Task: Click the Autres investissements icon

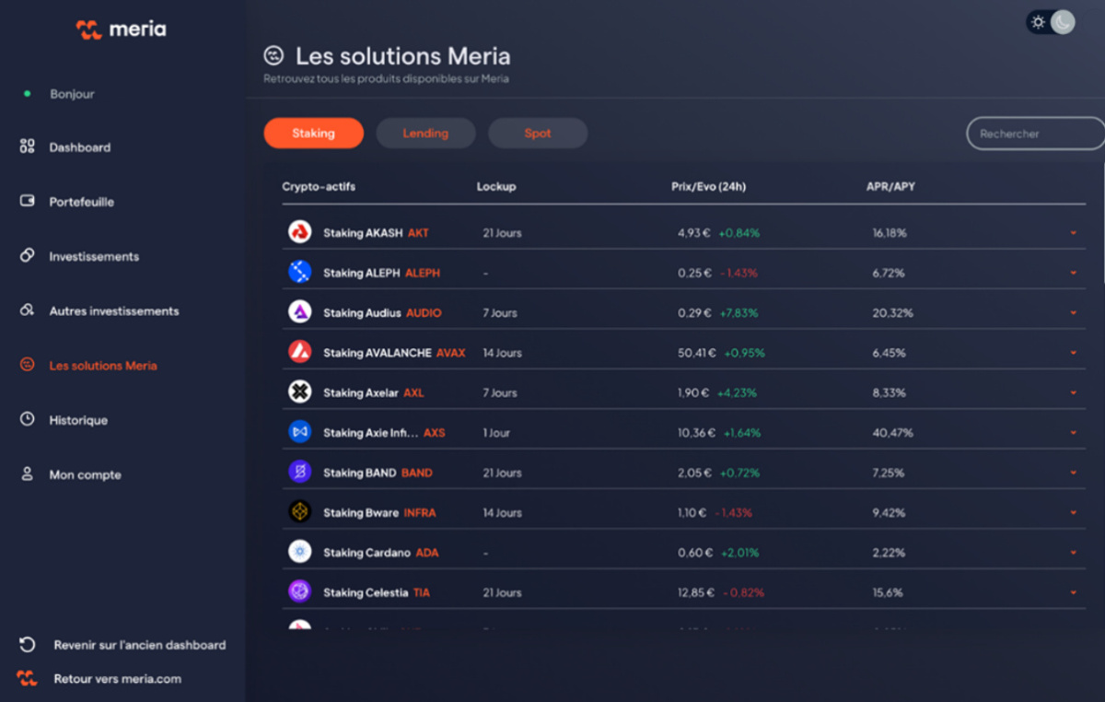Action: (x=28, y=310)
